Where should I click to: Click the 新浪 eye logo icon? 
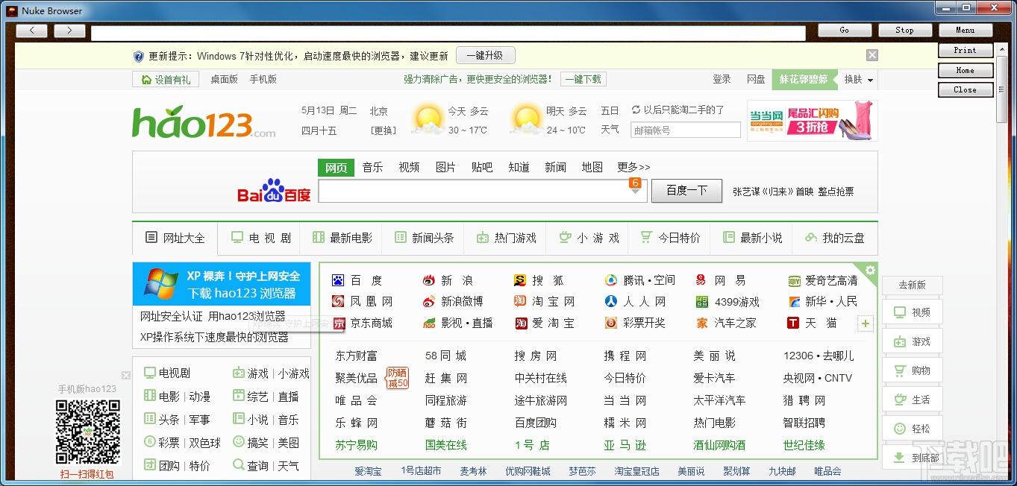tap(429, 280)
